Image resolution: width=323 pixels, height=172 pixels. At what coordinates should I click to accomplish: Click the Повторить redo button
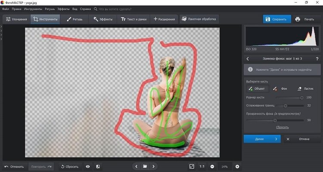pyautogui.click(x=41, y=167)
